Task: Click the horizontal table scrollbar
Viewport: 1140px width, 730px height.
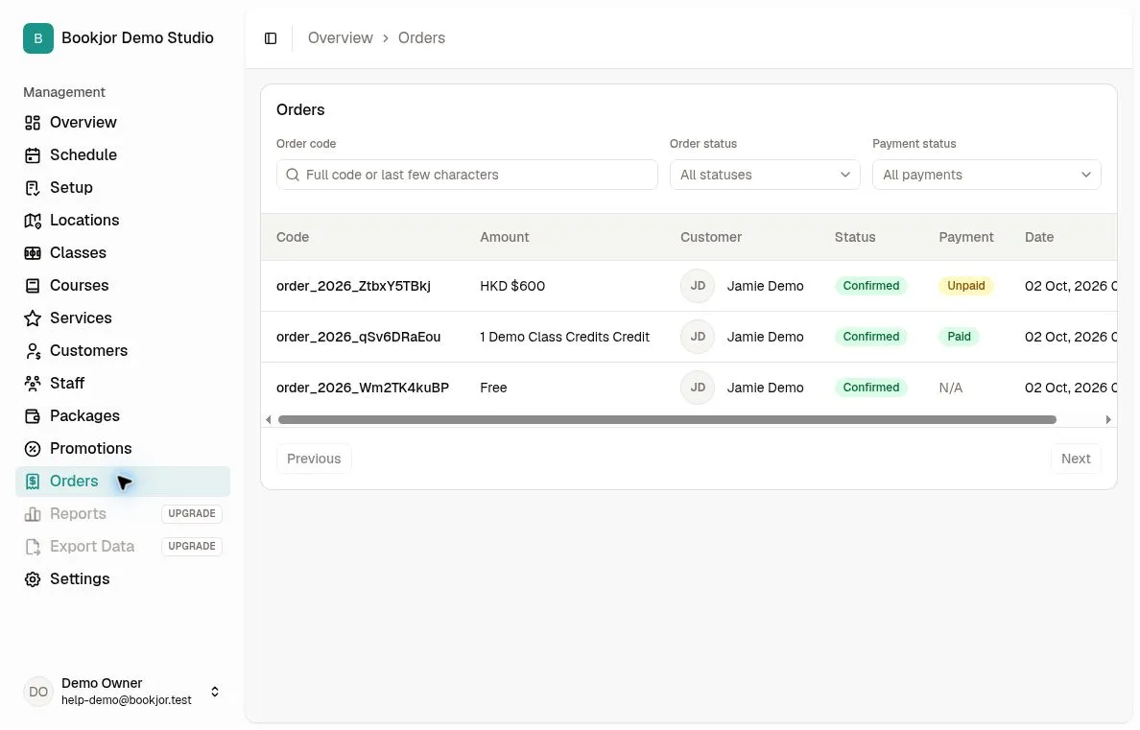Action: [667, 419]
